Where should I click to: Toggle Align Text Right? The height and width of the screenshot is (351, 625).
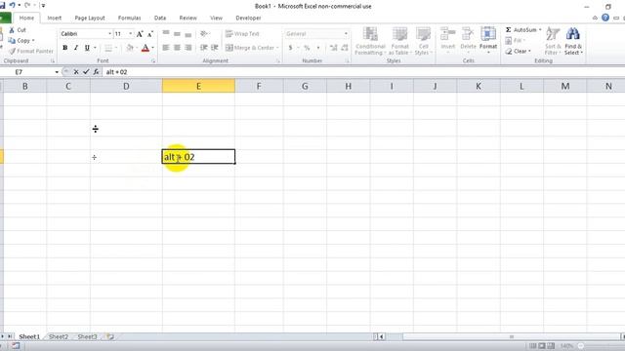pos(188,48)
